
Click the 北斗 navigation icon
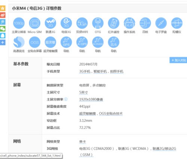coord(114,42)
